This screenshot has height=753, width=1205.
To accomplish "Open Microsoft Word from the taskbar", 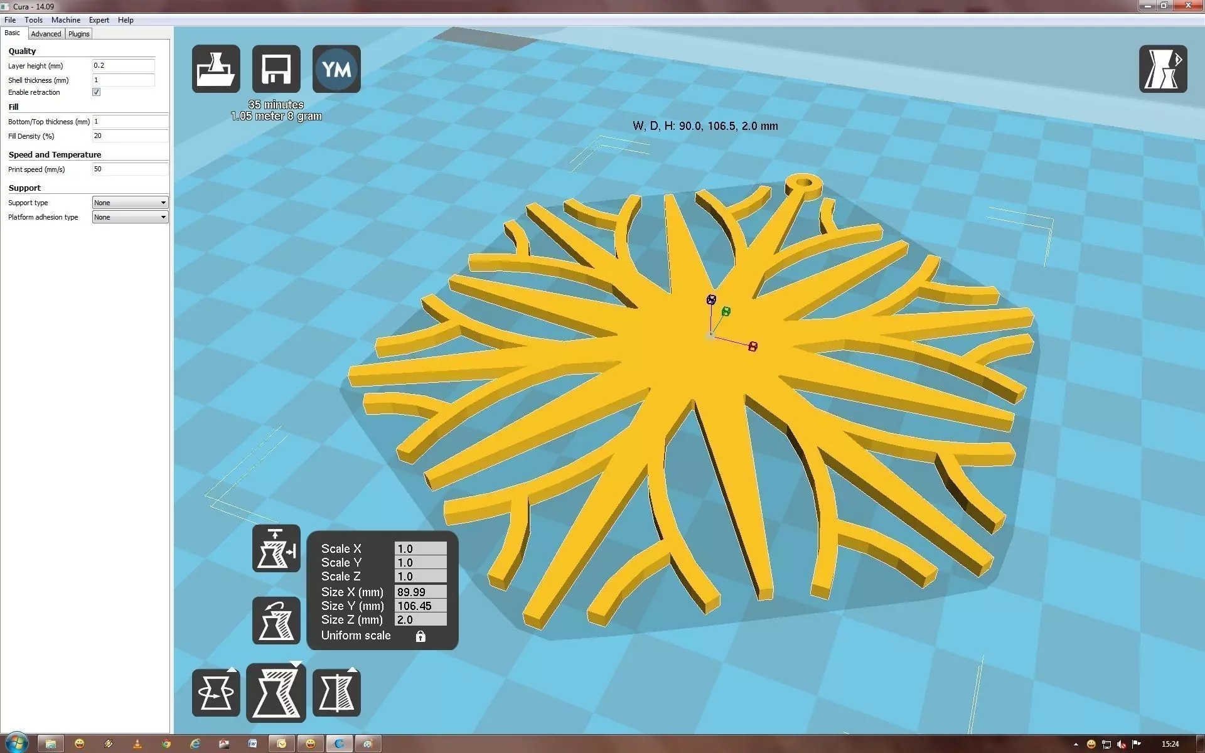I will tap(253, 744).
